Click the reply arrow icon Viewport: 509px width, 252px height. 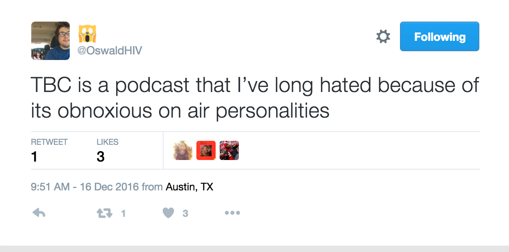(38, 213)
